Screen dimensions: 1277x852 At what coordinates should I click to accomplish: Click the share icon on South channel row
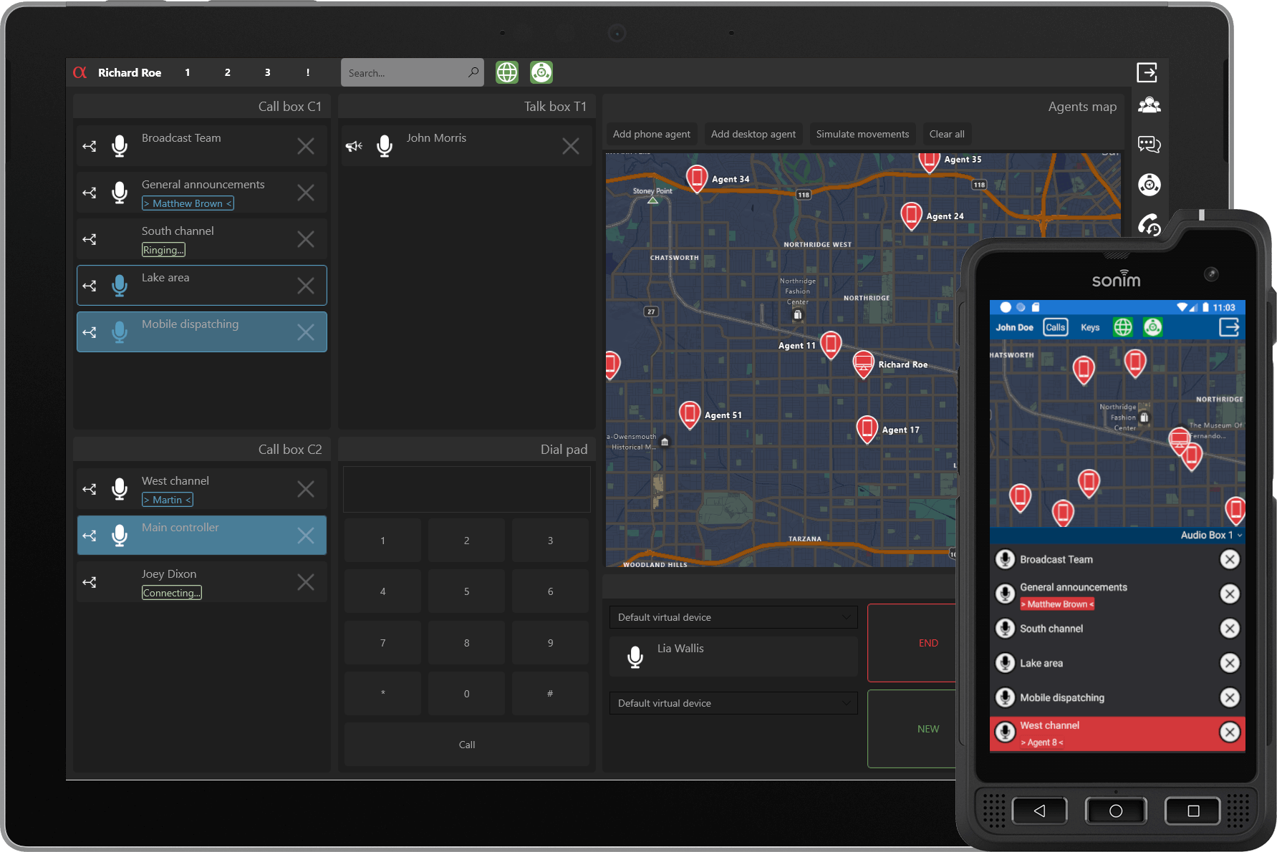tap(90, 239)
